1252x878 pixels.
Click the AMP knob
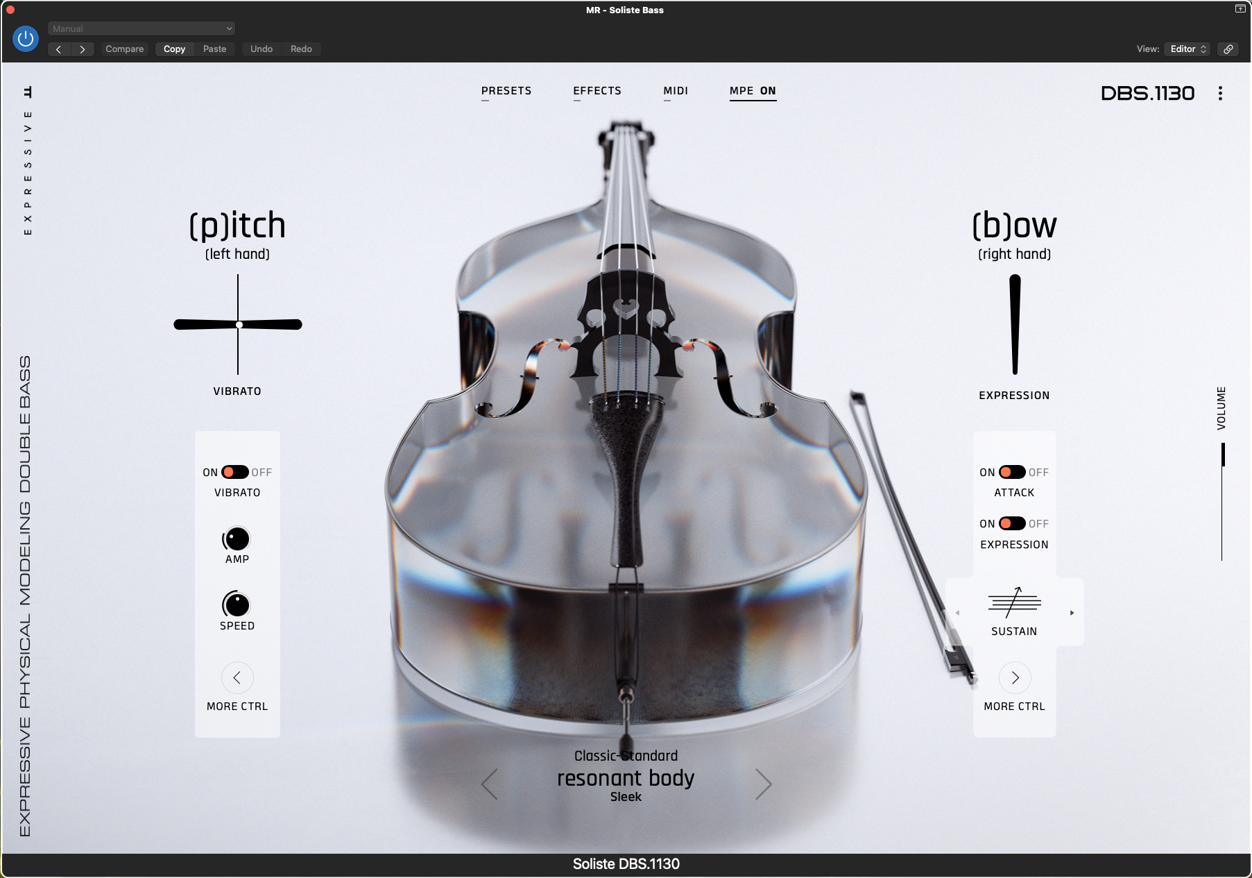tap(237, 539)
